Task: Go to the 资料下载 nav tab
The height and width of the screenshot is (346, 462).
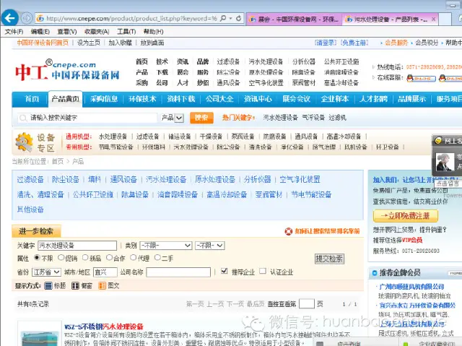Action: pyautogui.click(x=181, y=99)
